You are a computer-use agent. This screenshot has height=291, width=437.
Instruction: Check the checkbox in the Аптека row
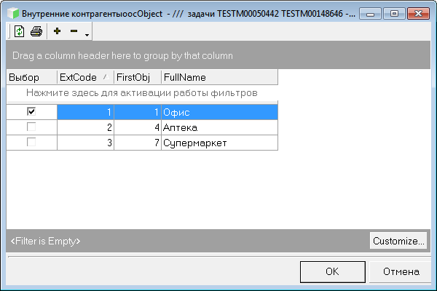[x=31, y=127]
